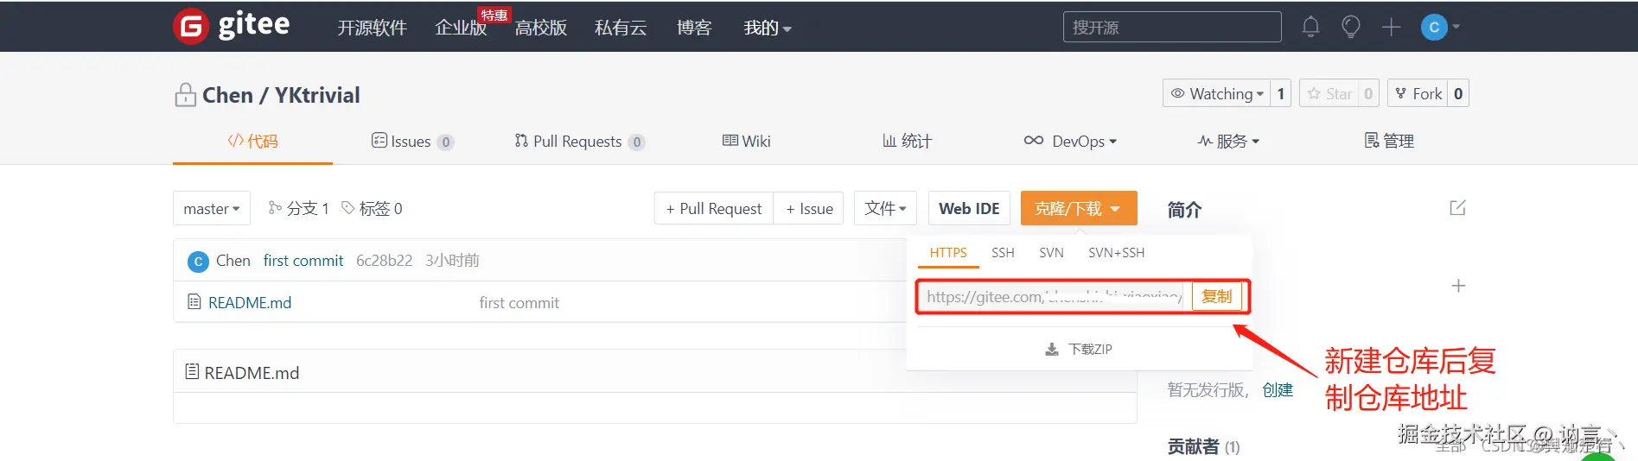The width and height of the screenshot is (1638, 461).
Task: Click the edit introduction icon beside 简介
Action: 1458,208
